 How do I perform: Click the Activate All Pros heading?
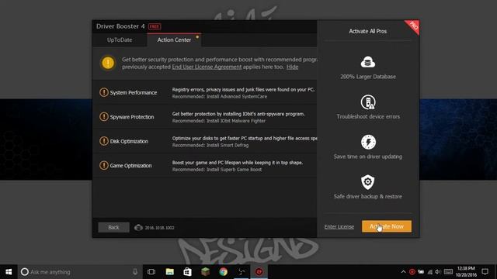pos(367,31)
